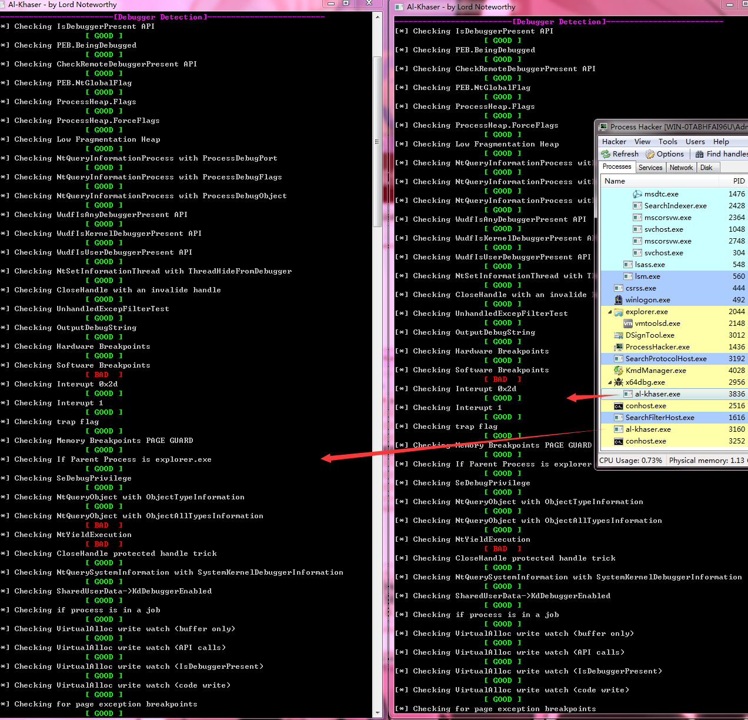This screenshot has width=748, height=720.
Task: Click the right Al-Khaser console title icon
Action: (x=399, y=7)
